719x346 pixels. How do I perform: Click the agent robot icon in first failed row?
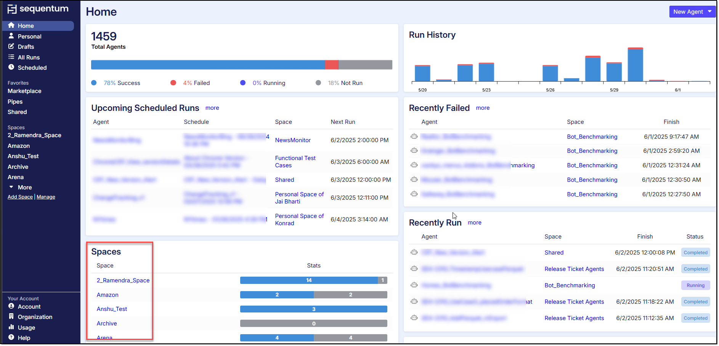pyautogui.click(x=414, y=136)
